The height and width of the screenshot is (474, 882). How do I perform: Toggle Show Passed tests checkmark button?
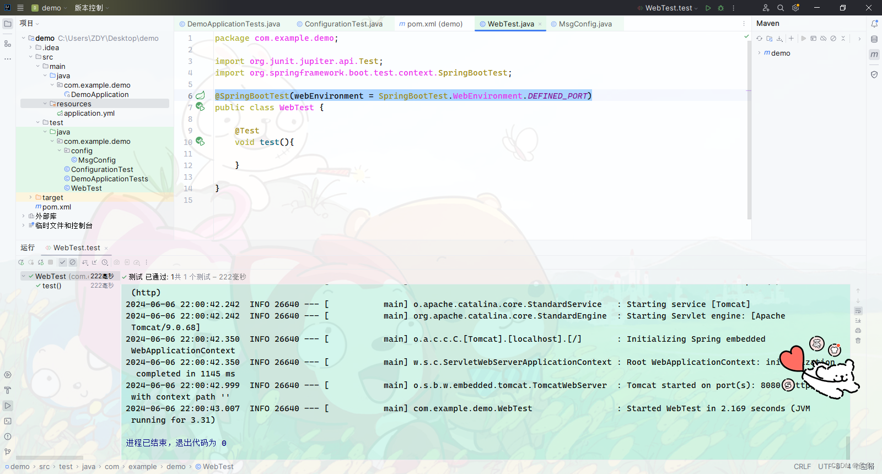(x=63, y=262)
